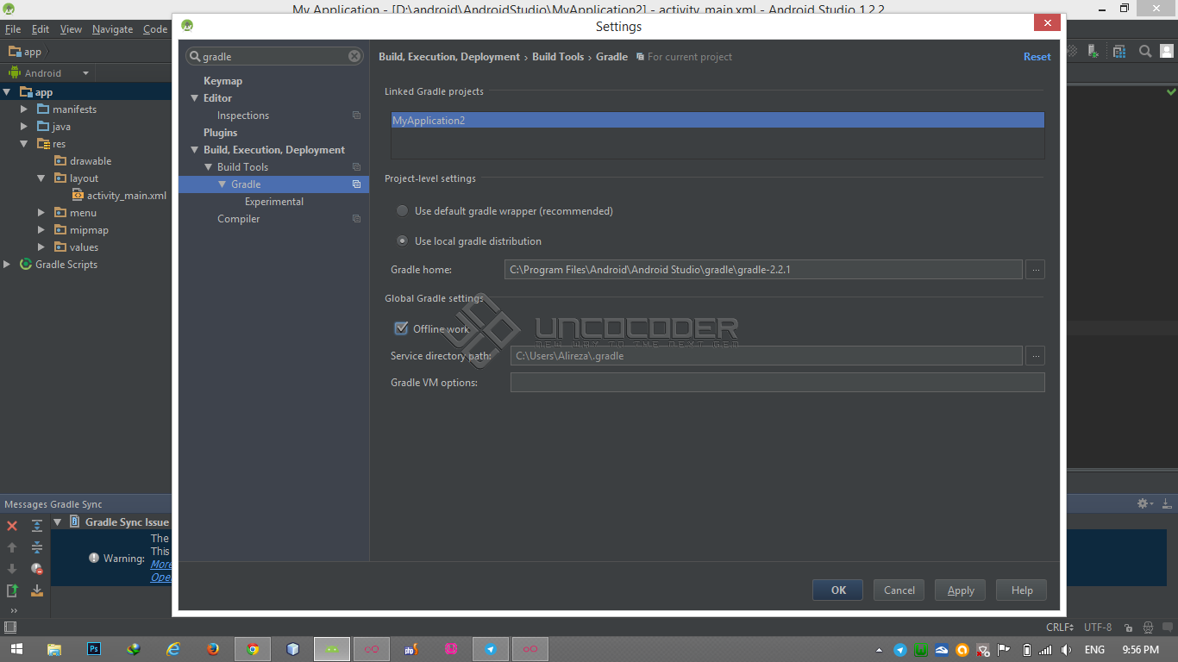Expand the values folder
This screenshot has height=662, width=1178.
point(41,247)
